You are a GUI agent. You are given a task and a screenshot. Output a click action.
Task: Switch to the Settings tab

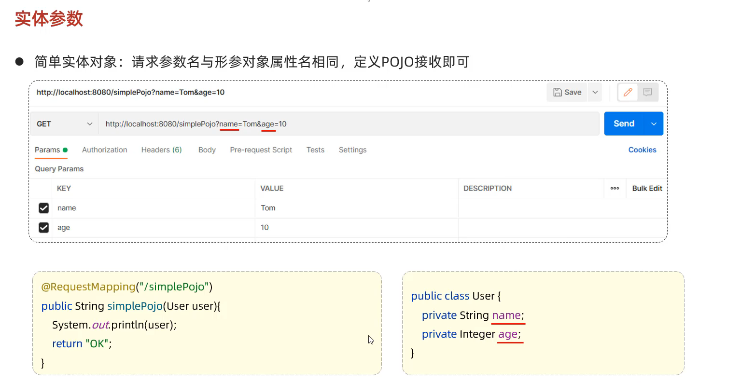pyautogui.click(x=352, y=150)
